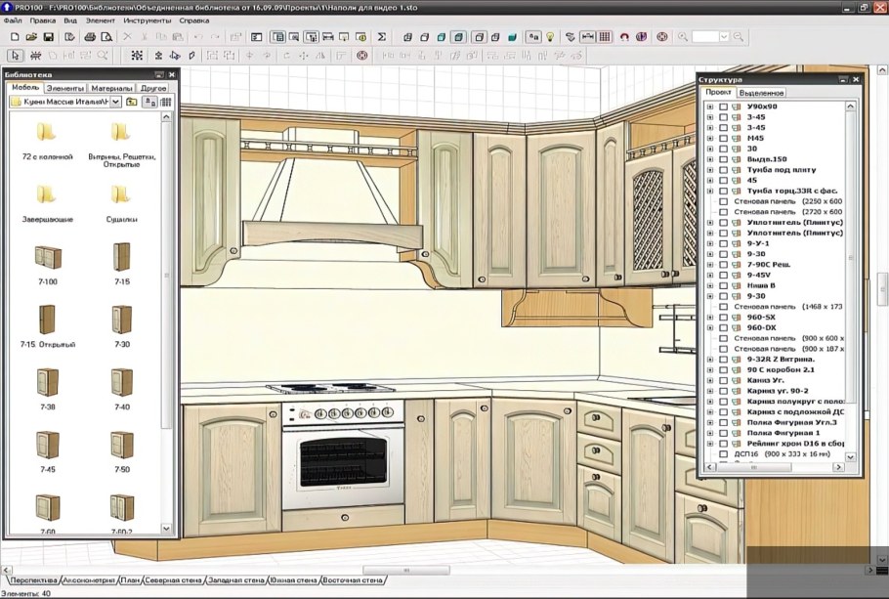Switch to the Материалы library tab

112,88
